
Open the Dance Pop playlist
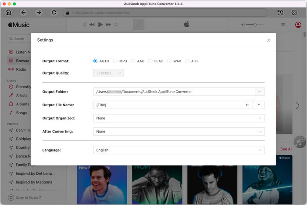click(x=19, y=156)
